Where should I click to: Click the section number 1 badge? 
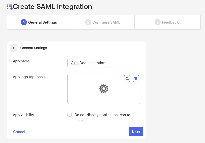[x=13, y=48]
